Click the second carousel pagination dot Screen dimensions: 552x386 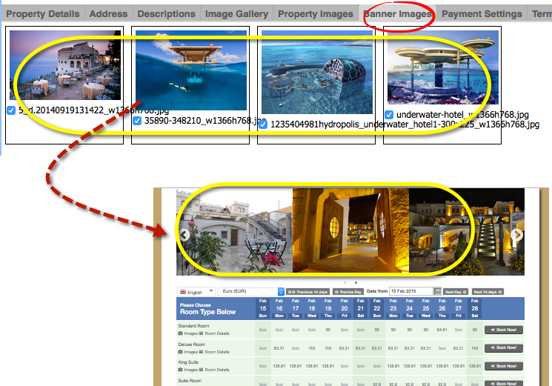coord(356,282)
